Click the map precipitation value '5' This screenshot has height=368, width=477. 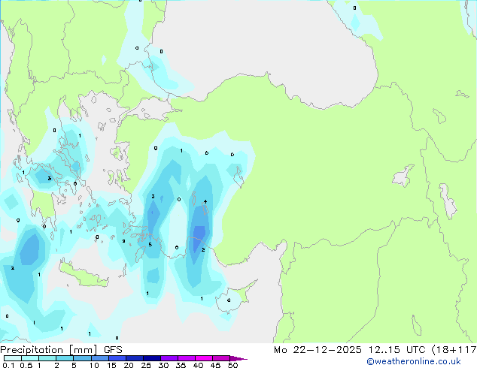[x=150, y=244]
